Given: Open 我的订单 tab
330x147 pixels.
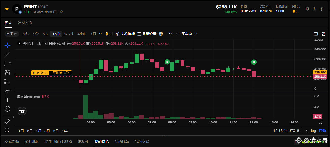Looking at the screenshot, I should (x=122, y=142).
